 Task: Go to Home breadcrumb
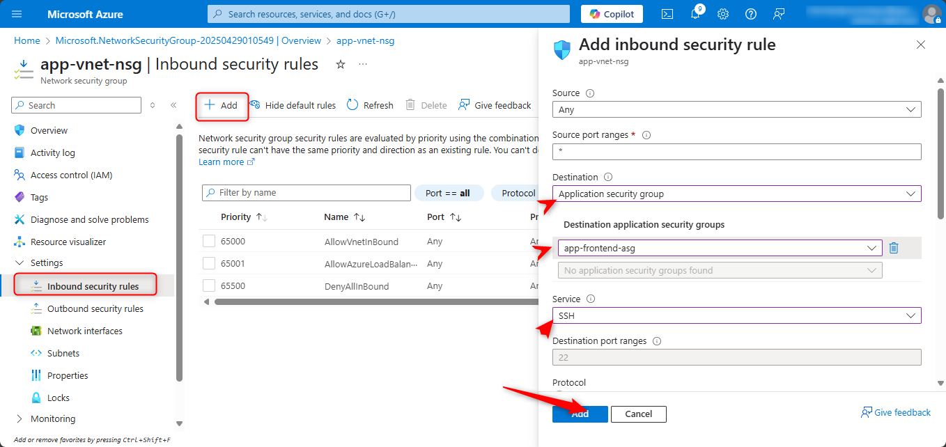coord(27,40)
